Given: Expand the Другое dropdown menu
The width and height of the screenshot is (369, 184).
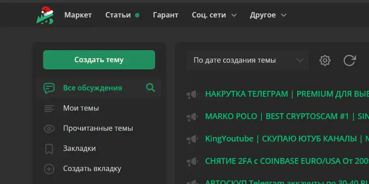Looking at the screenshot, I should [x=268, y=15].
